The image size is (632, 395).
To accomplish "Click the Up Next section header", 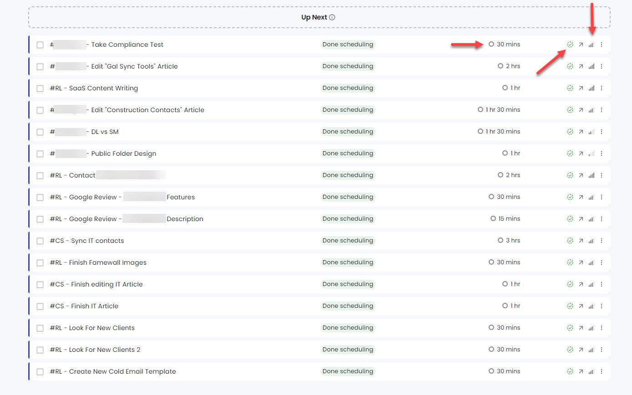I will click(313, 17).
